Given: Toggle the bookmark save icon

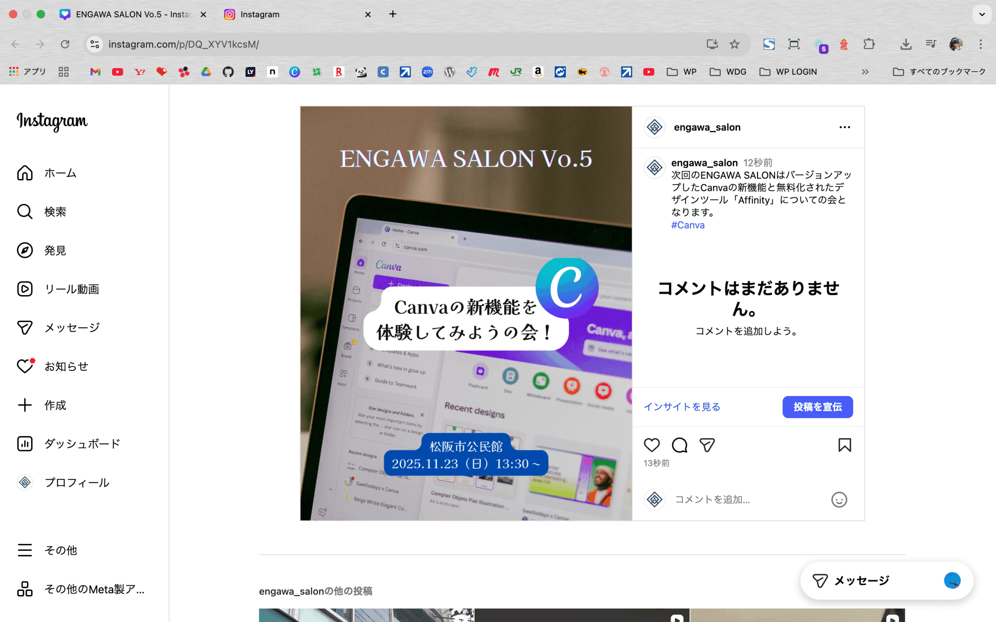Looking at the screenshot, I should pyautogui.click(x=844, y=445).
